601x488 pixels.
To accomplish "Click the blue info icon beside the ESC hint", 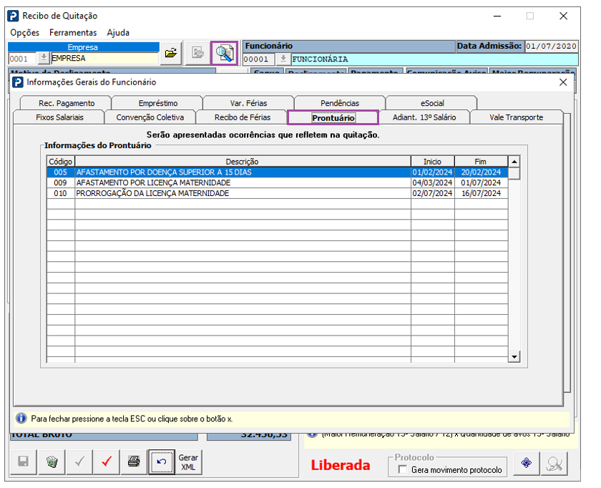I will 21,418.
